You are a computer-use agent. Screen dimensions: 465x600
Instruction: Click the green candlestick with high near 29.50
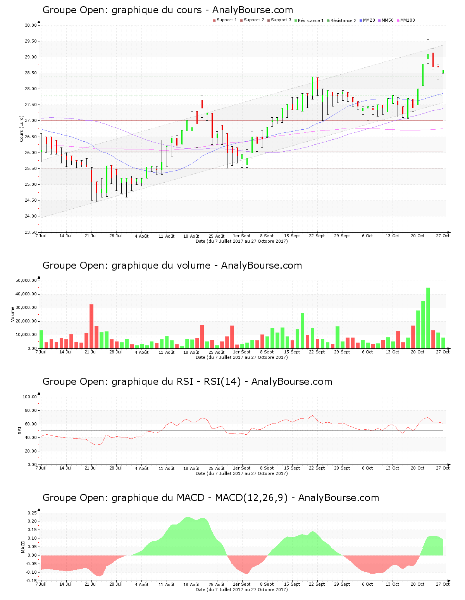428,52
